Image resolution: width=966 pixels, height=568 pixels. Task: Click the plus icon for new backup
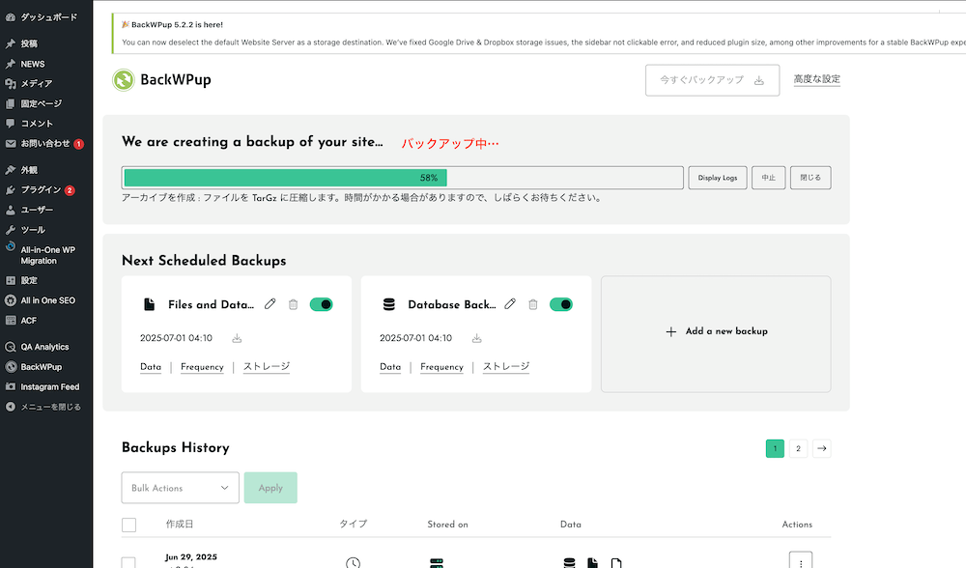coord(671,331)
